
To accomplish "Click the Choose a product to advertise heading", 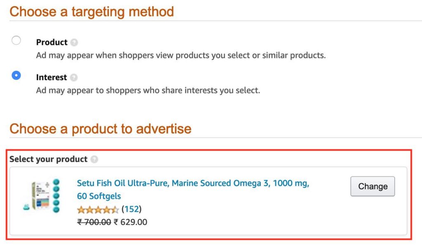I will (x=100, y=129).
